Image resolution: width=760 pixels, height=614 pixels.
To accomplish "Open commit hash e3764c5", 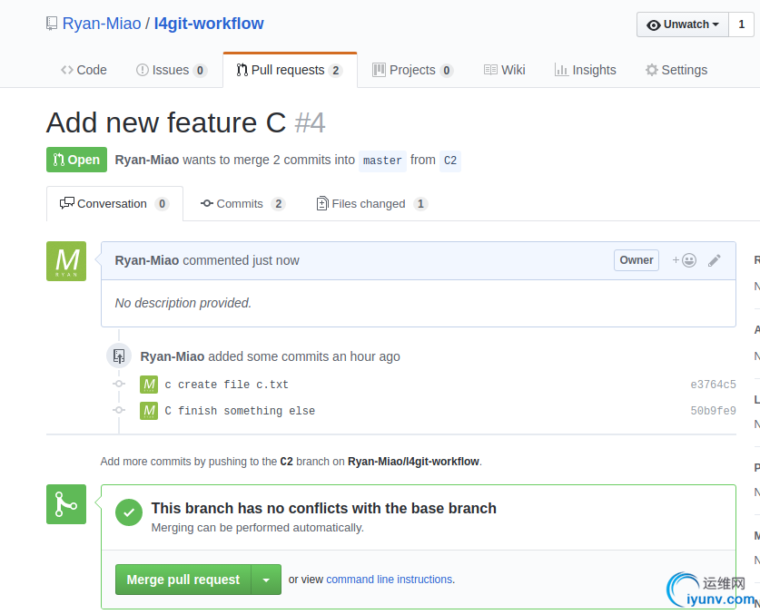I will click(713, 385).
